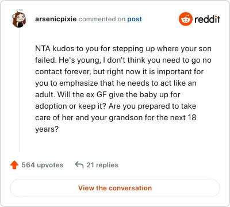
Task: Click the line beginning "care of her"
Action: point(116,118)
